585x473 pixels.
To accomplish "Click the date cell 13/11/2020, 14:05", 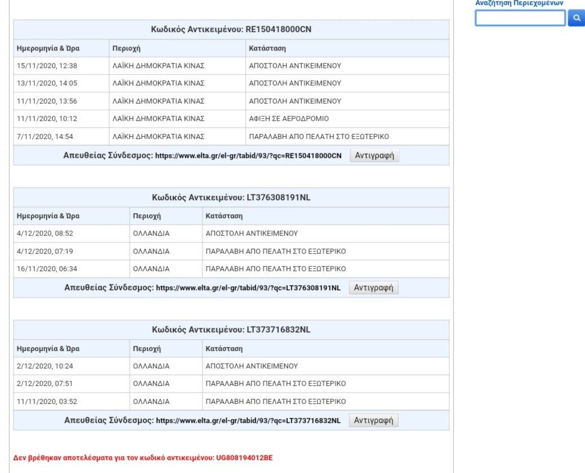I will click(x=61, y=83).
